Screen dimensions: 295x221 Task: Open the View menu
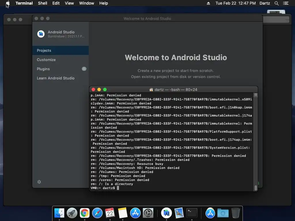coord(69,3)
